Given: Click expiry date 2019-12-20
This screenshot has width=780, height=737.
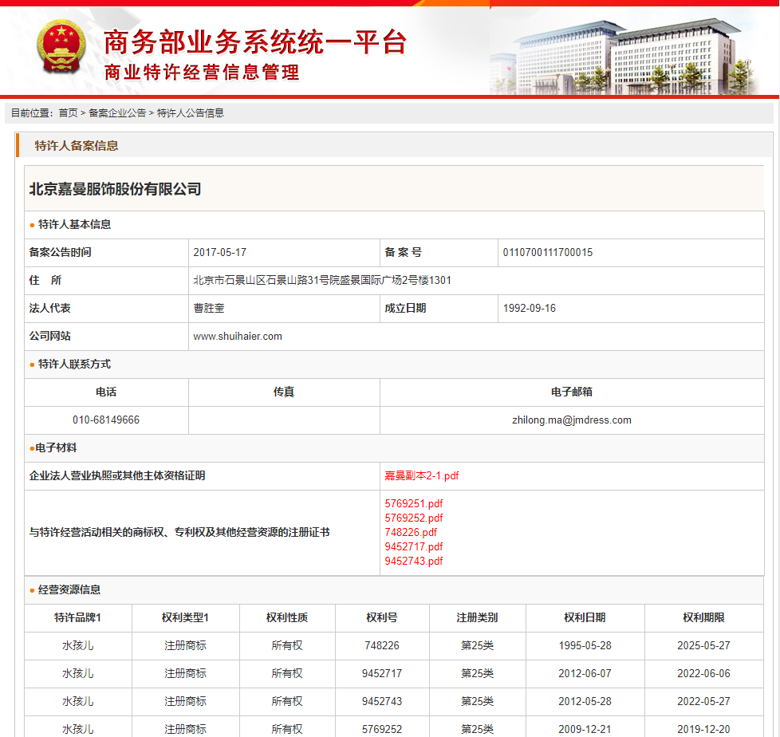Looking at the screenshot, I should [x=704, y=729].
